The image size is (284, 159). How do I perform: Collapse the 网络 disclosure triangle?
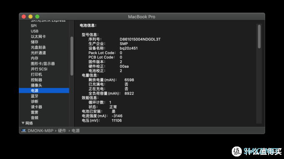tap(23, 123)
